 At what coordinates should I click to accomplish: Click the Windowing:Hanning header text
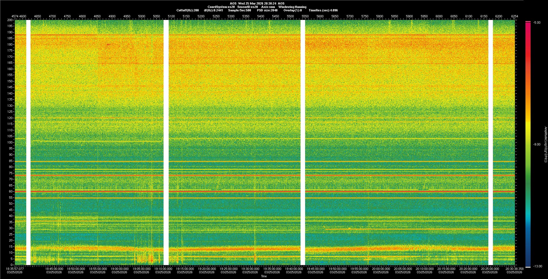pyautogui.click(x=292, y=7)
